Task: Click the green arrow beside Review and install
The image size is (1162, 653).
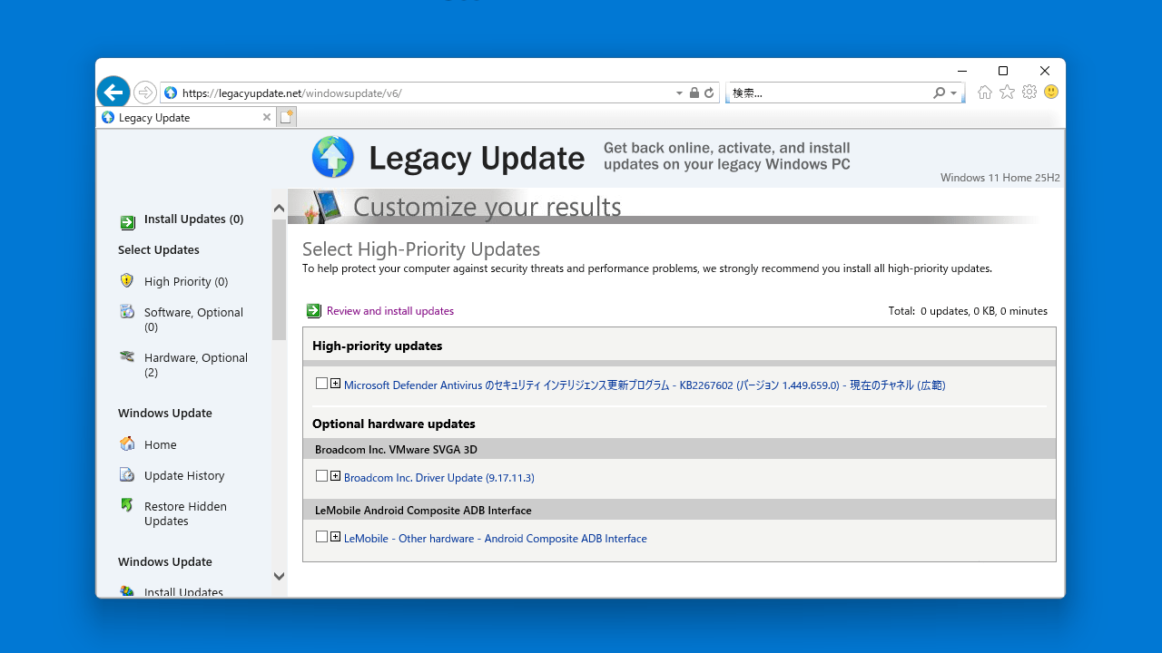Action: (314, 311)
